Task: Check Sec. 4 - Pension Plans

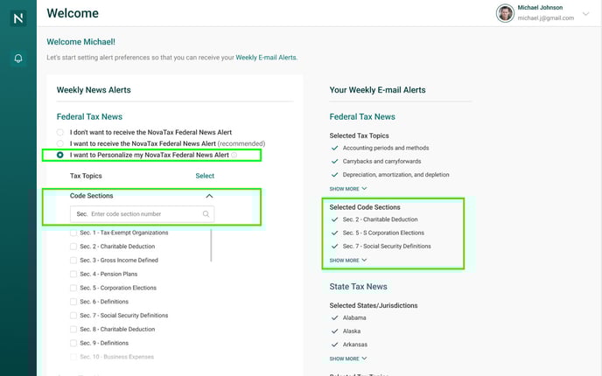Action: point(73,274)
